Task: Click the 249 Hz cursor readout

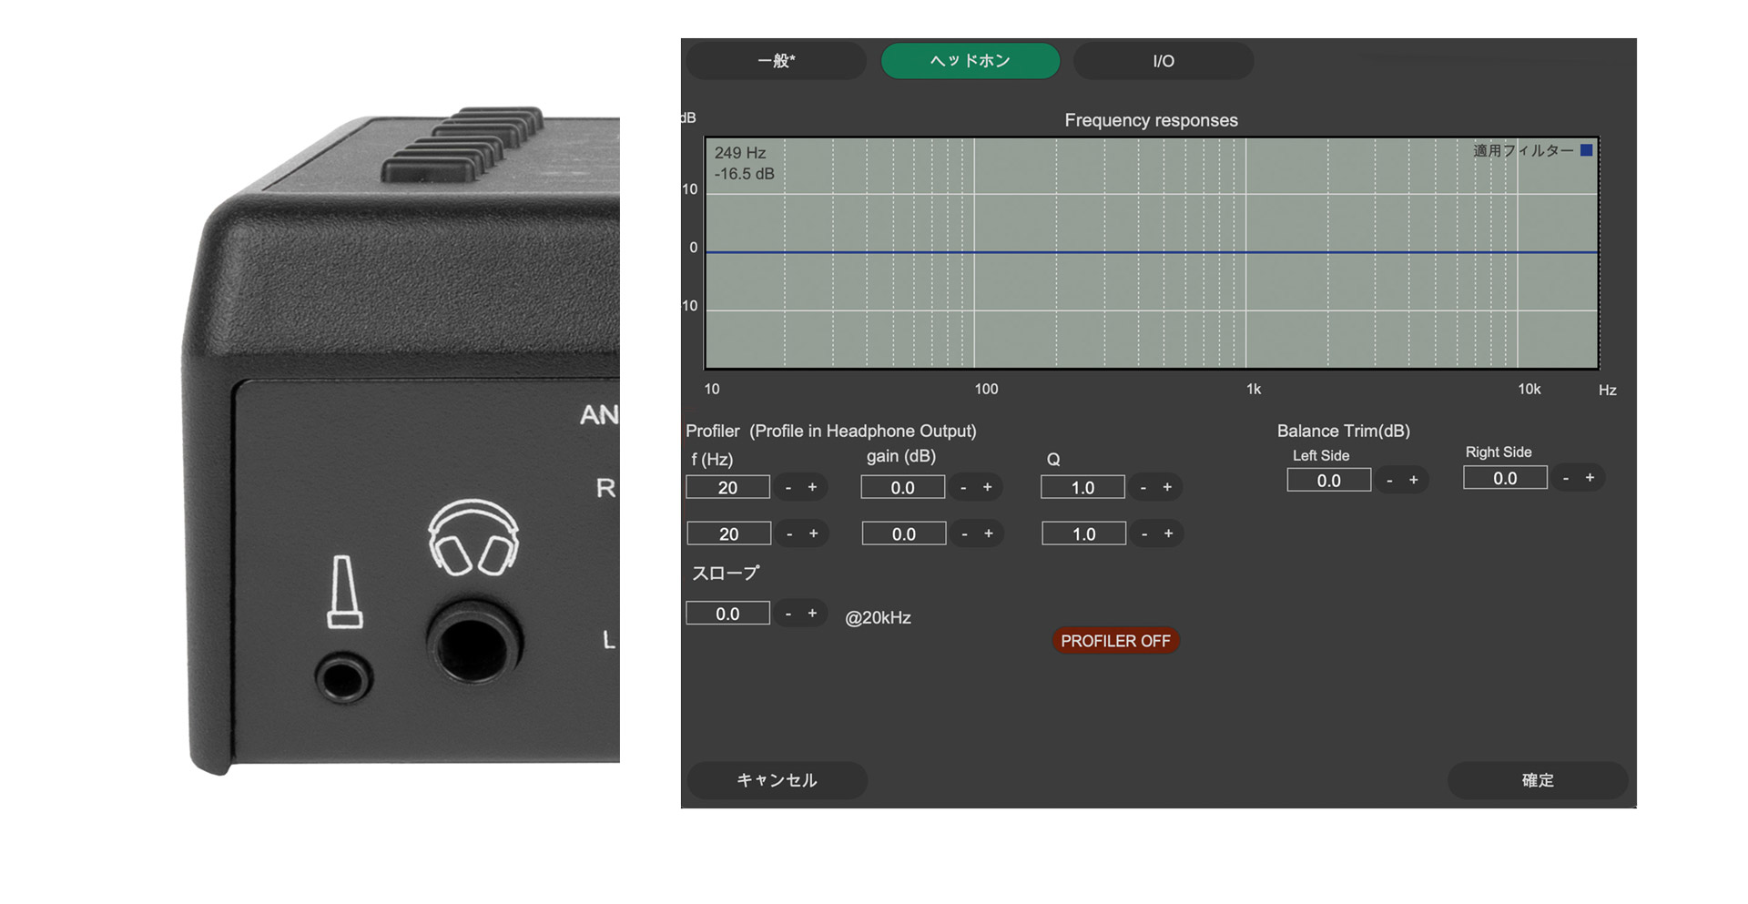Action: click(x=740, y=153)
